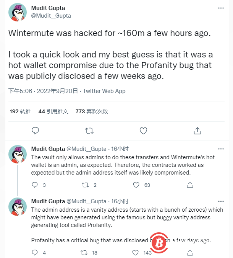The height and width of the screenshot is (258, 233).
Task: Reply to the vanity address tweet
Action: [35, 253]
